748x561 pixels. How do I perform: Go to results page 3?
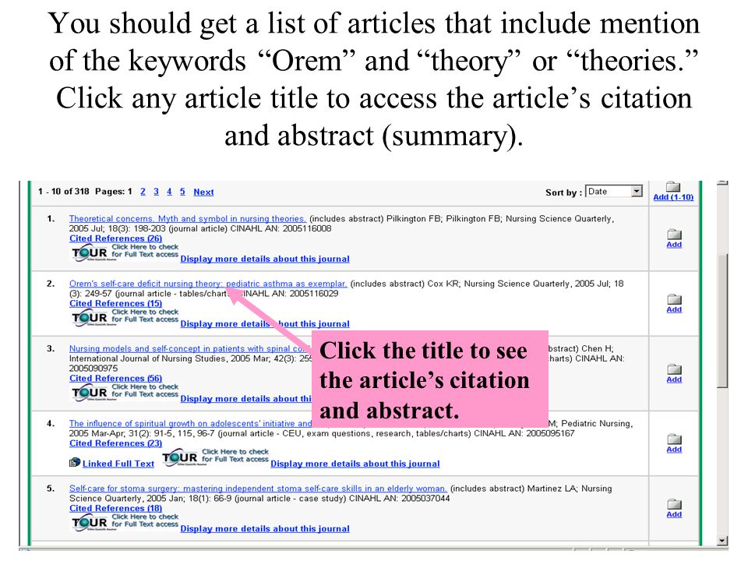[156, 192]
